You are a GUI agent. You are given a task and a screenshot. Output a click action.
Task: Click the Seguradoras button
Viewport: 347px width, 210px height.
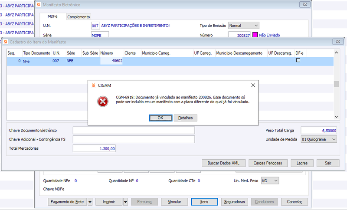(234, 202)
